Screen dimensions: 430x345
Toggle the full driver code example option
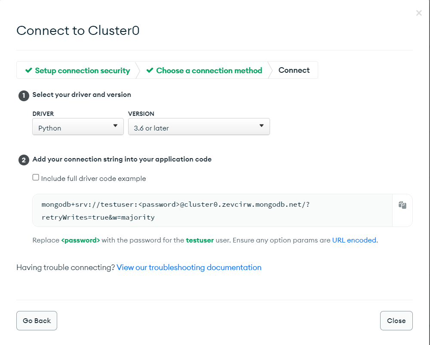36,177
